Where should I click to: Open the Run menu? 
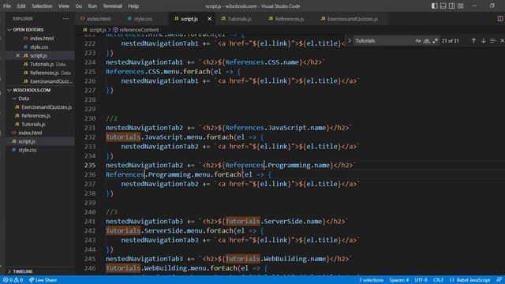coord(92,6)
